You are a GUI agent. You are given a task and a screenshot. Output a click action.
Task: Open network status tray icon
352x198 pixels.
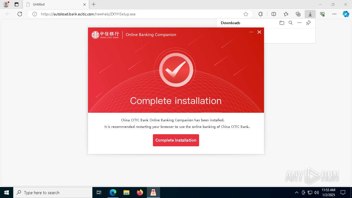310,193
